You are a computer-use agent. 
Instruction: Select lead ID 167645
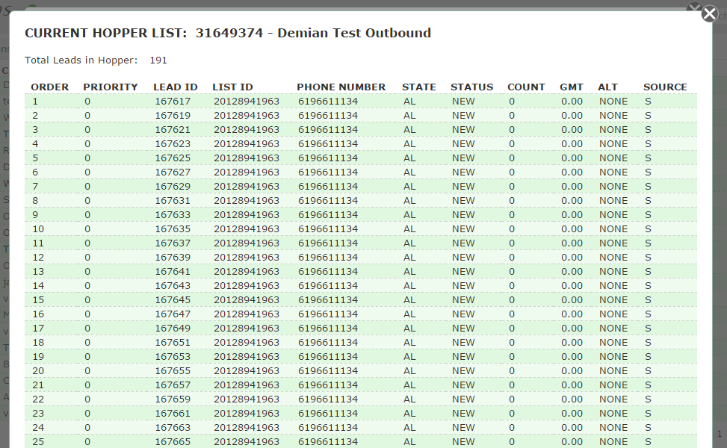coord(173,299)
